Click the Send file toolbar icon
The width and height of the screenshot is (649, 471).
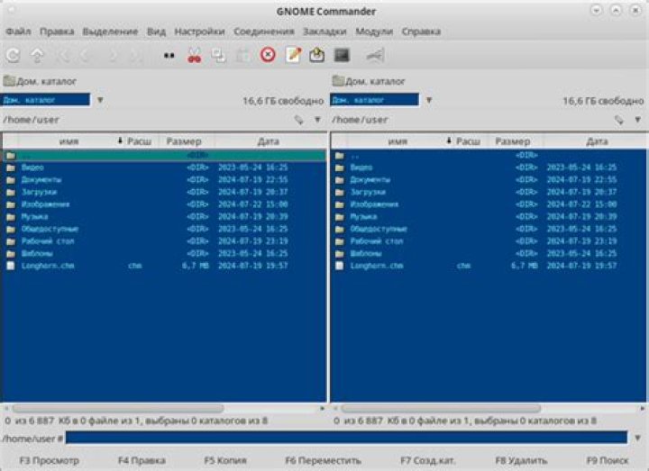coord(317,55)
